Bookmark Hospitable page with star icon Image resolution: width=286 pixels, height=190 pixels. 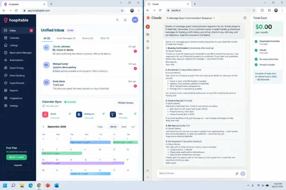click(x=122, y=11)
